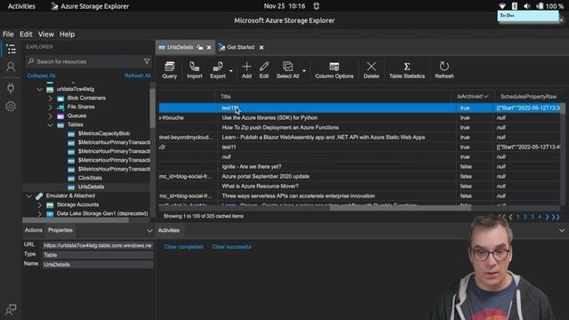
Task: Click the explorer tree vertical scrollbar
Action: [x=152, y=108]
